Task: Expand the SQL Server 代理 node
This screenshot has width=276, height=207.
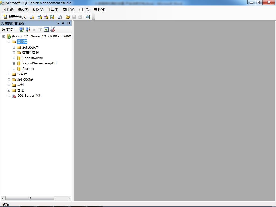Action: coord(9,96)
